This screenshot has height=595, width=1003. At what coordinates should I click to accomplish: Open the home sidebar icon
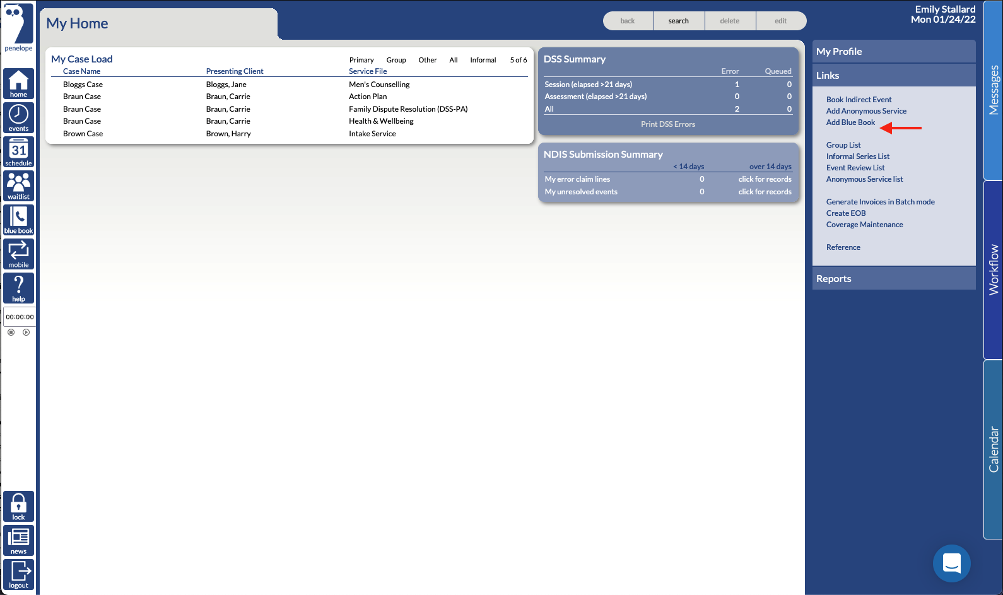[18, 84]
